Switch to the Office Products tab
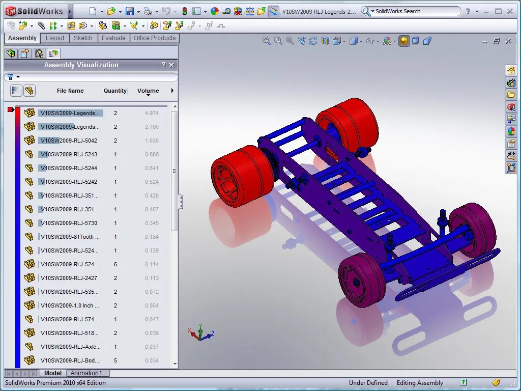Viewport: 521px width, 391px height. tap(155, 38)
